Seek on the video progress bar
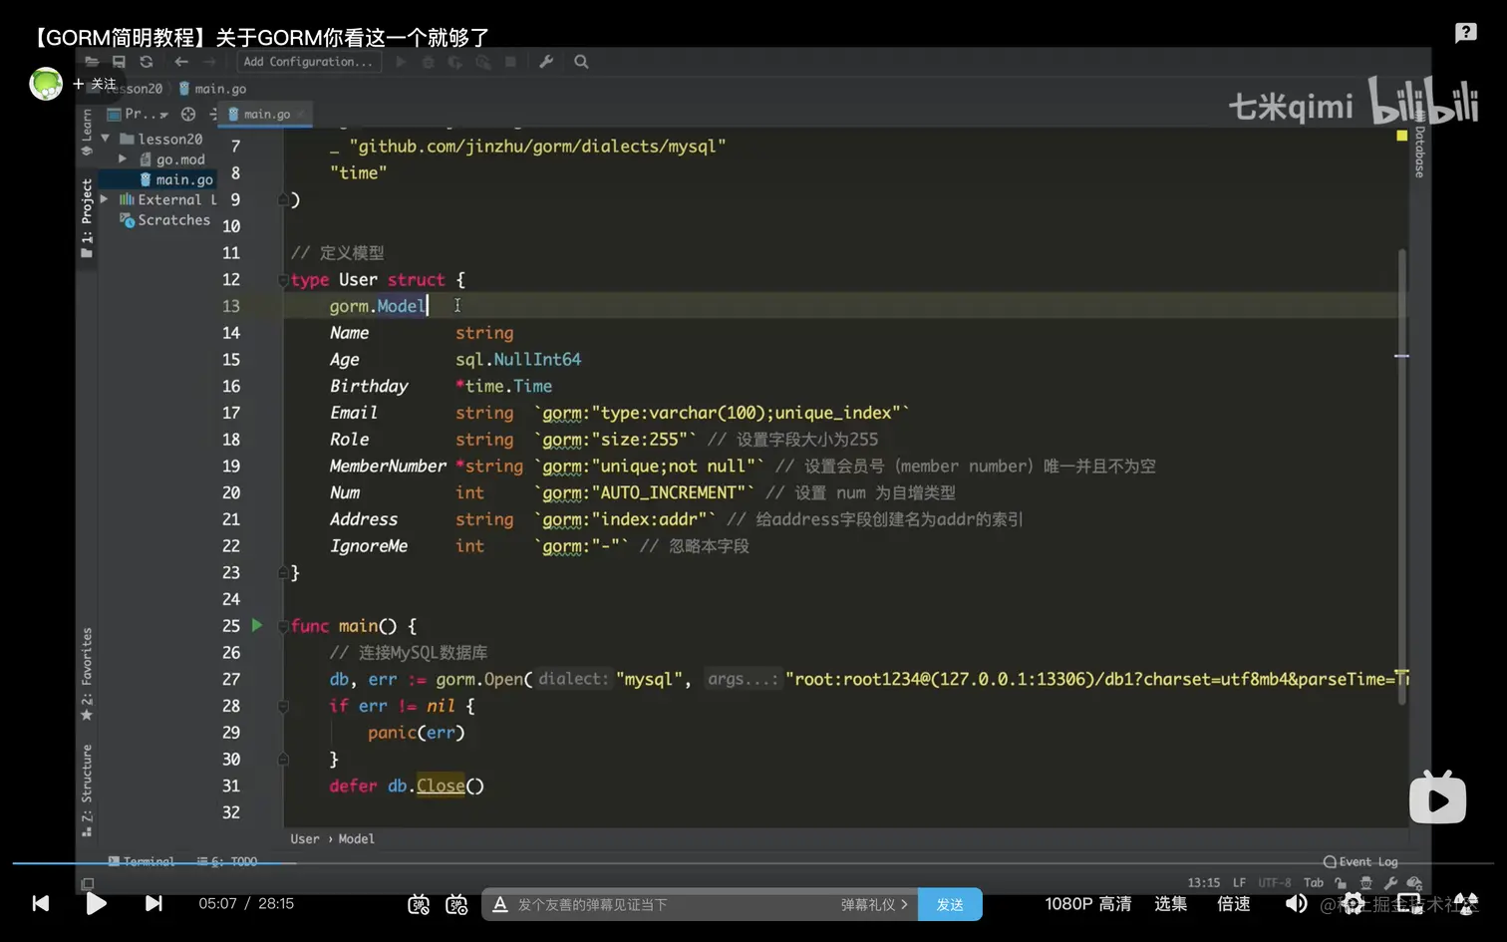Viewport: 1507px width, 942px height. [753, 863]
